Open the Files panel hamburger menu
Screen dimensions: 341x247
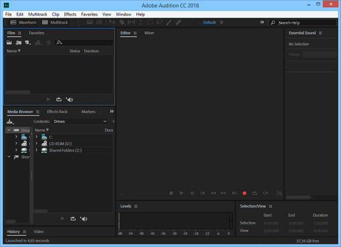[21, 33]
